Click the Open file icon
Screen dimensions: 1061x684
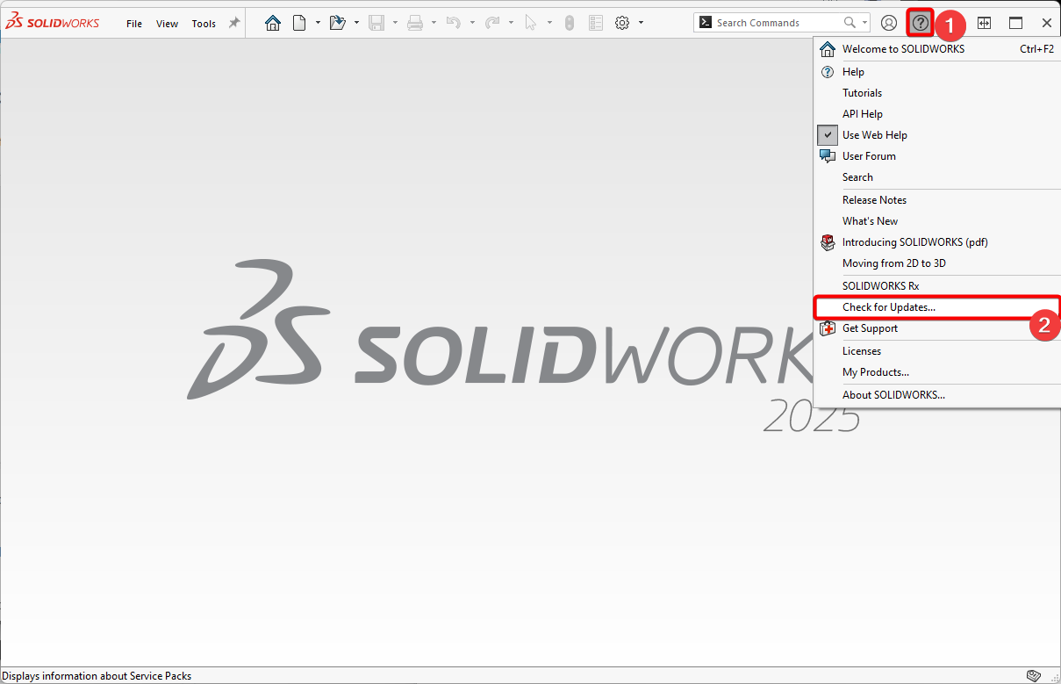pyautogui.click(x=337, y=22)
